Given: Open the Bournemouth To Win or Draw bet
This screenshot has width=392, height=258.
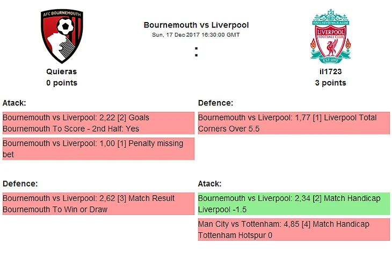Looking at the screenshot, I should (x=98, y=204).
